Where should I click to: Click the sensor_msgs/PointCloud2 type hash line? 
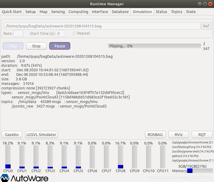71,97
